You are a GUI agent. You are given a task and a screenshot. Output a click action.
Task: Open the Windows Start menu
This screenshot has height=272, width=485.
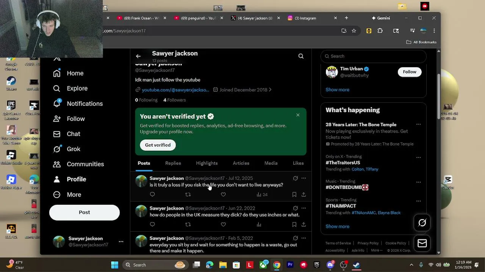[114, 265]
